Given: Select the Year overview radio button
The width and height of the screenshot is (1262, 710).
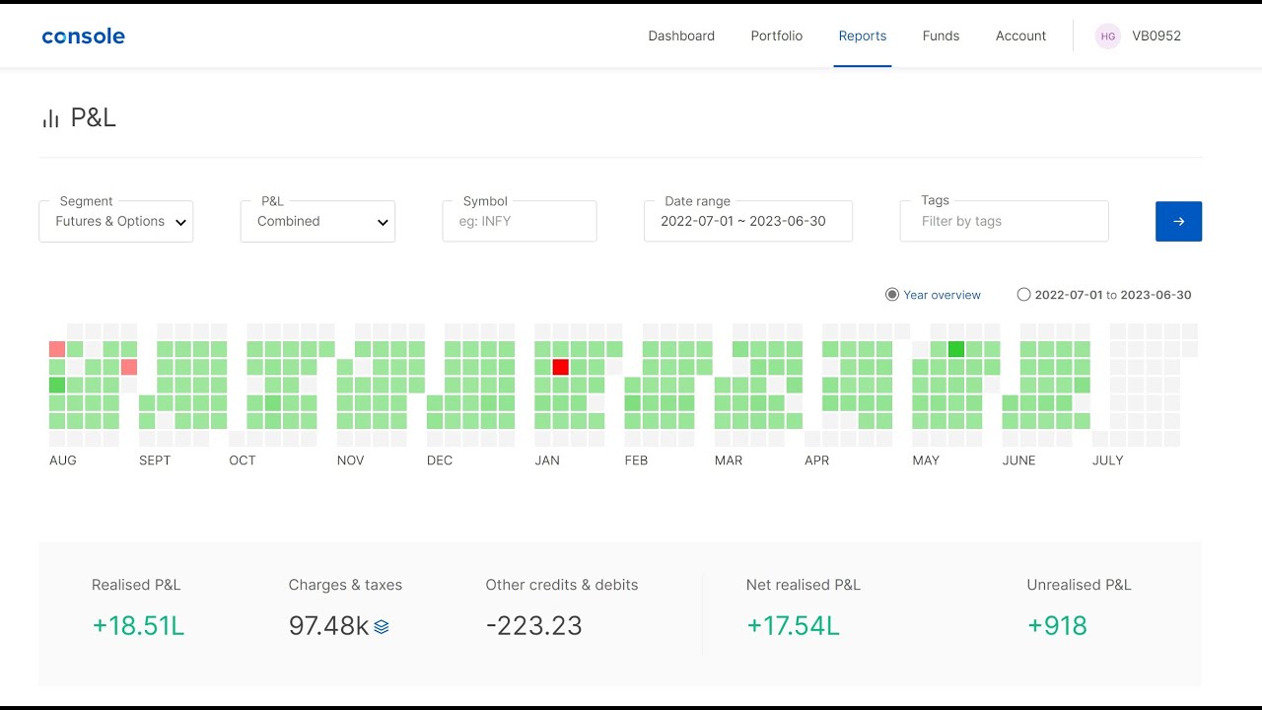Looking at the screenshot, I should [x=892, y=295].
